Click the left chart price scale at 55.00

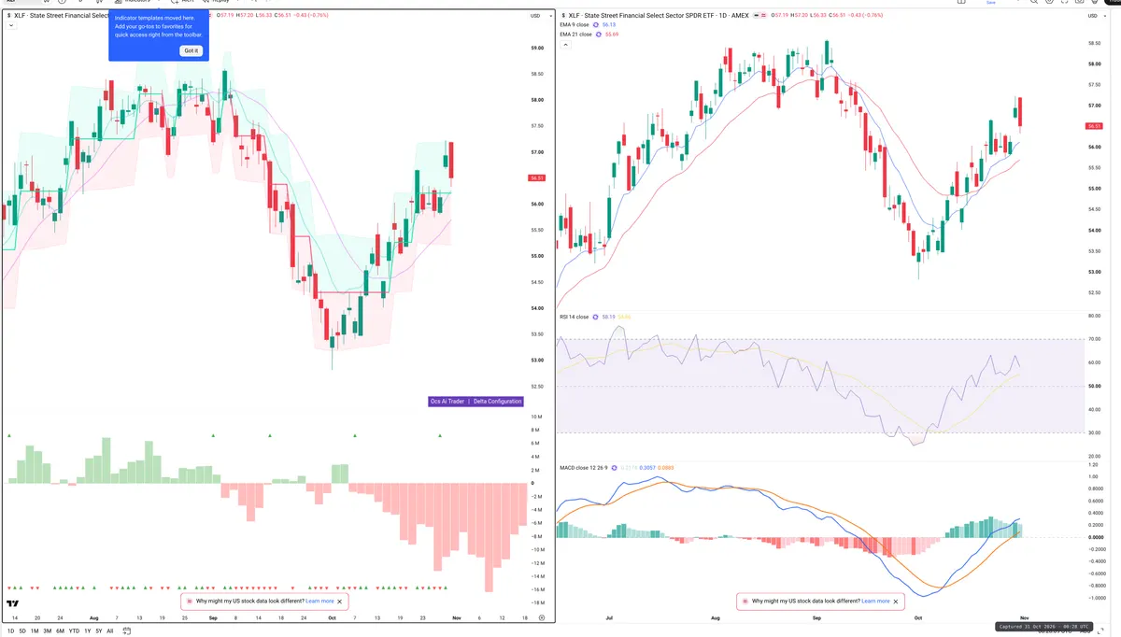point(537,256)
